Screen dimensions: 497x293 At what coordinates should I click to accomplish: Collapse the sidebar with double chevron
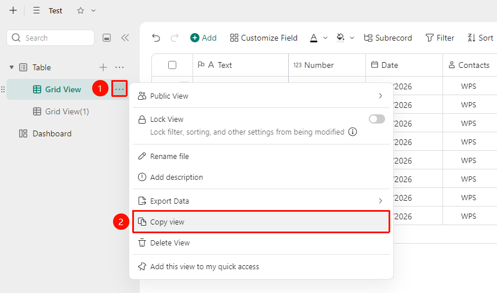click(x=125, y=38)
